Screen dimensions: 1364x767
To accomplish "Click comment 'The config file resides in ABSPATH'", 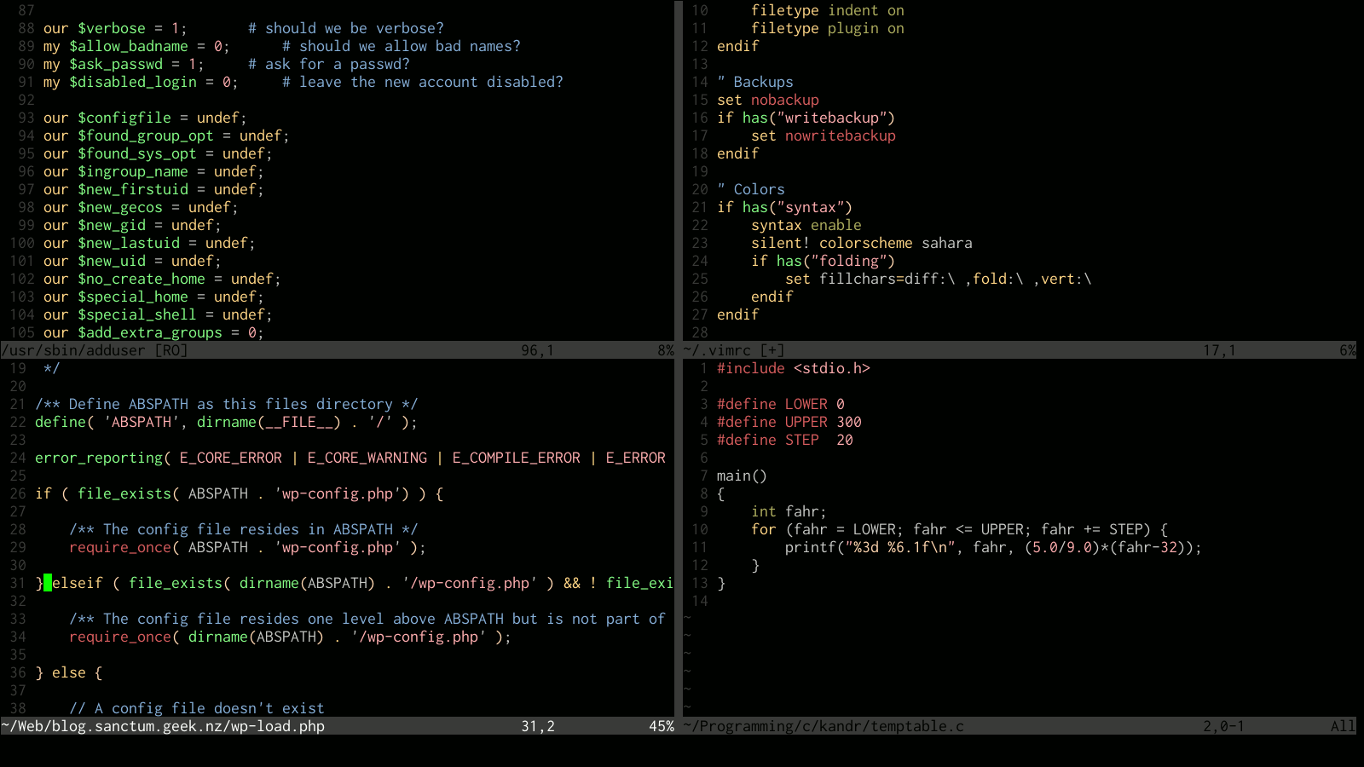I will tap(243, 529).
